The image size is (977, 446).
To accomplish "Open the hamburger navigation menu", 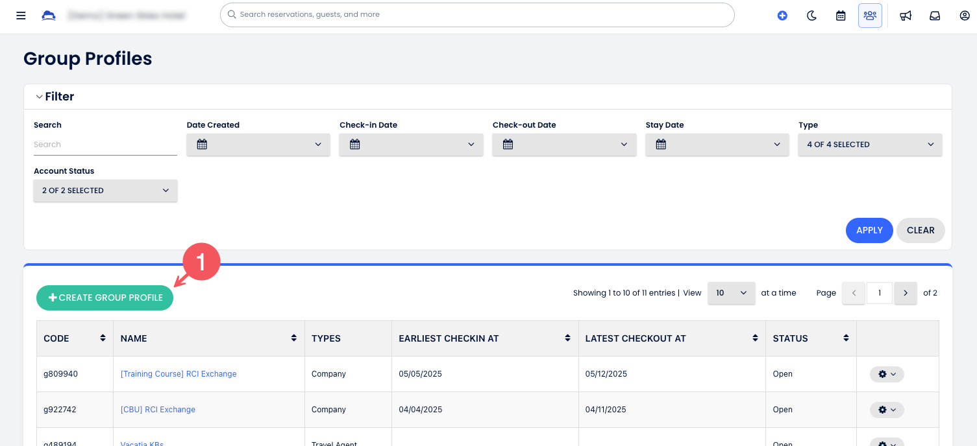I will tap(21, 16).
